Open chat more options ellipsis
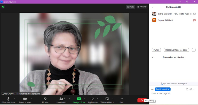Viewport: 198px width, 105px height. click(194, 89)
